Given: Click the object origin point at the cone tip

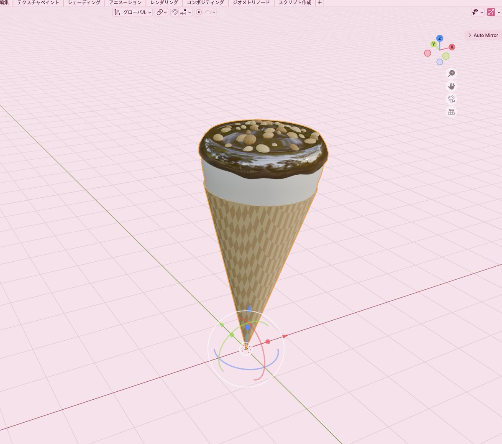Looking at the screenshot, I should [x=246, y=349].
